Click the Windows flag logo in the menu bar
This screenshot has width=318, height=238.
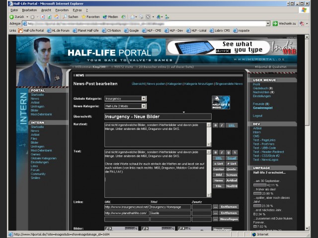(304, 10)
